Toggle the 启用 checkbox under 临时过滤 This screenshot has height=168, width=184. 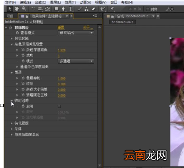pyautogui.click(x=59, y=107)
